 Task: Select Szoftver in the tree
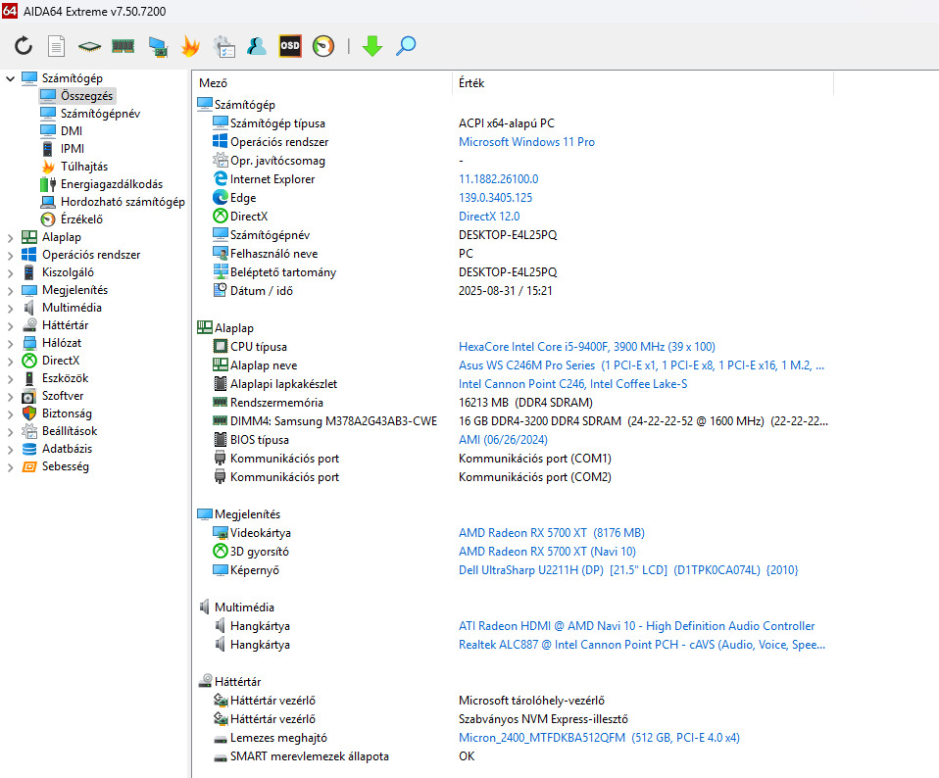[63, 396]
